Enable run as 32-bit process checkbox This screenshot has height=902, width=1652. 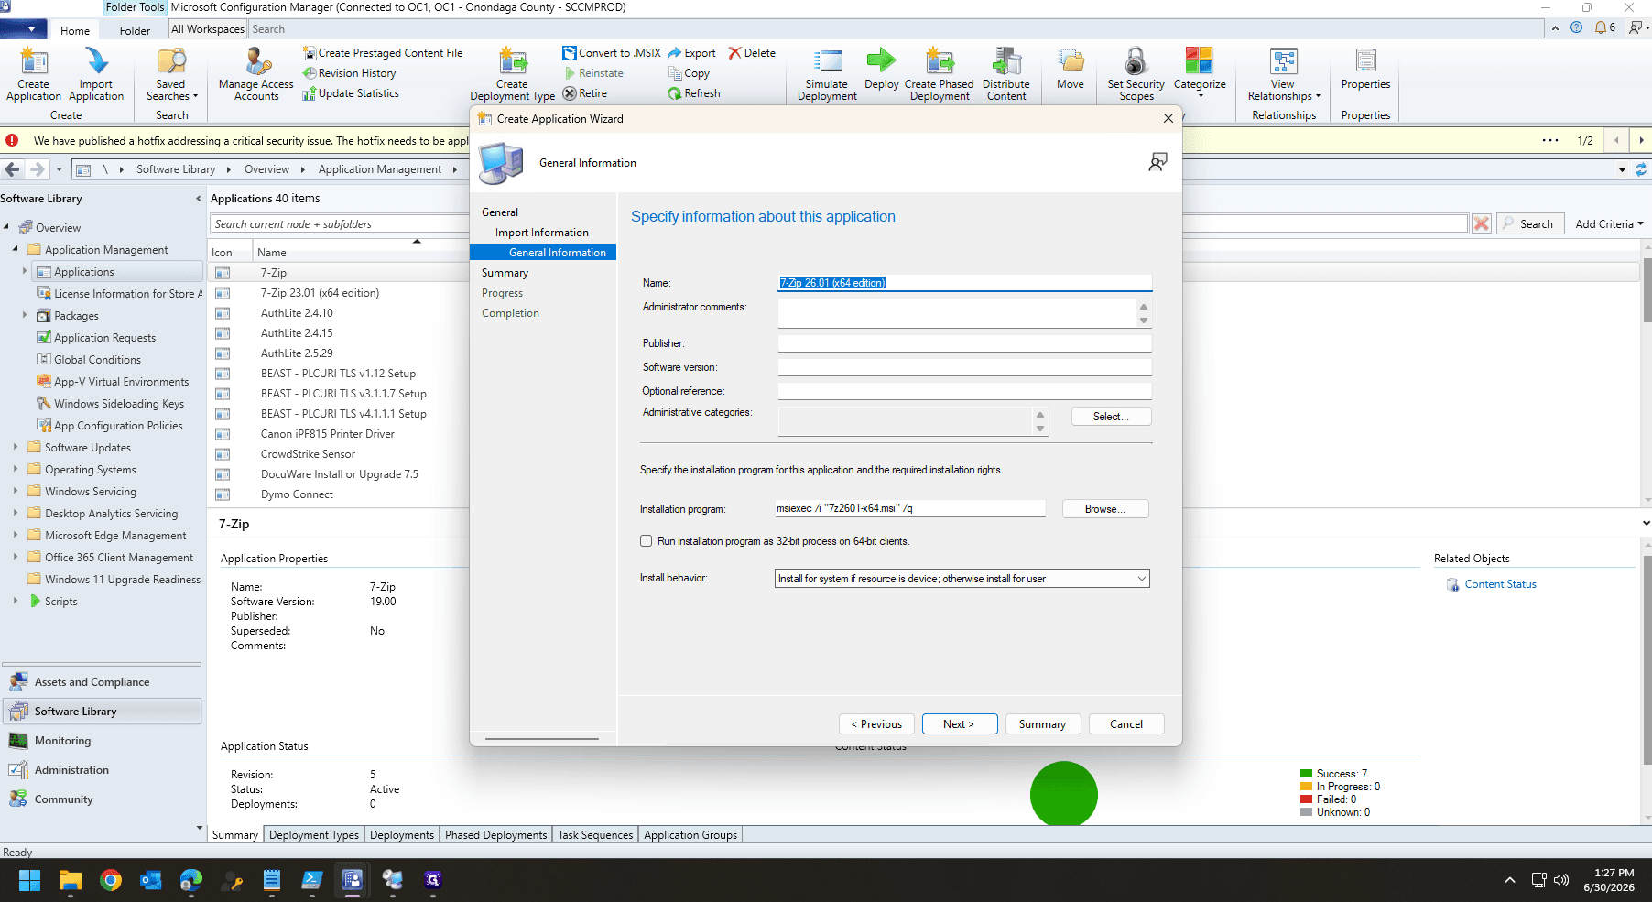click(647, 541)
